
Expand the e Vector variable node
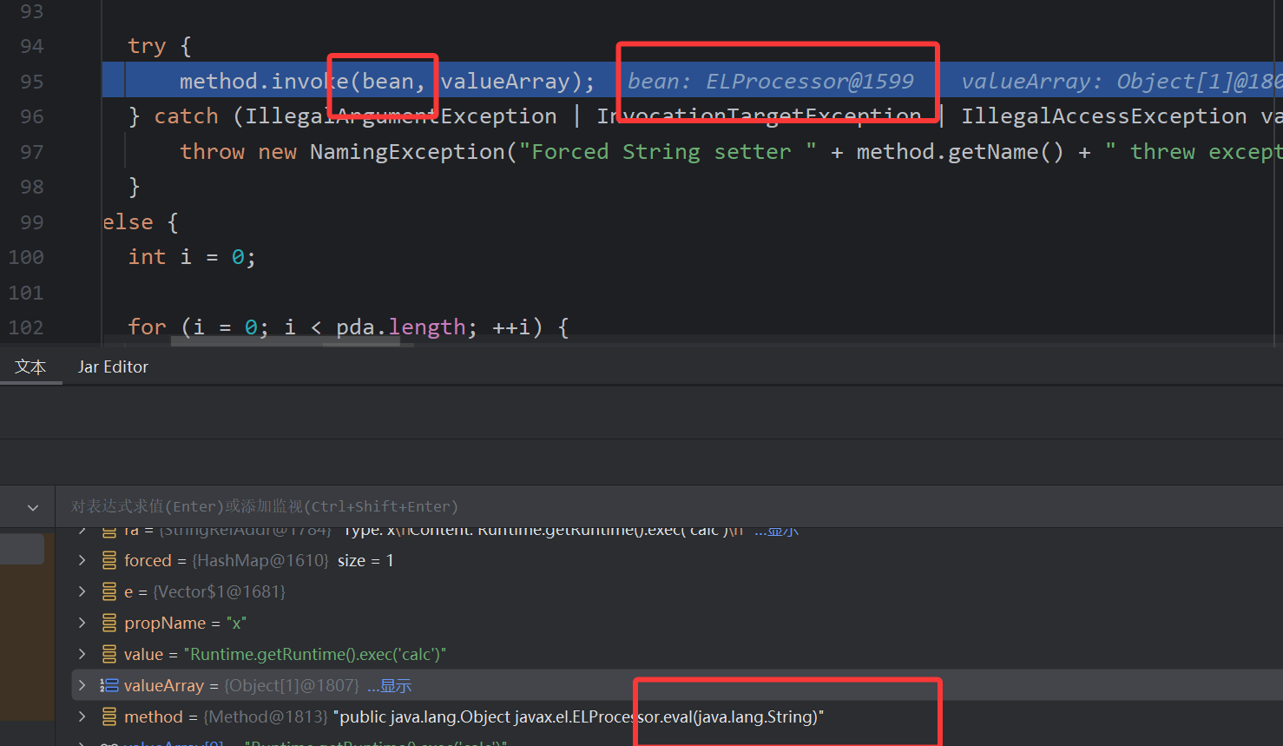click(82, 592)
